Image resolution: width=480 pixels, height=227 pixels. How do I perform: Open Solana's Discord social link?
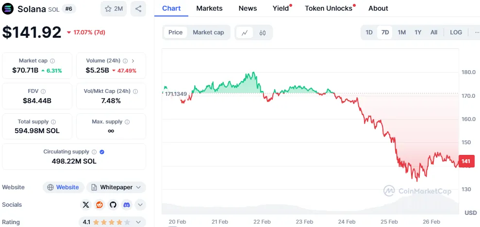(x=127, y=205)
